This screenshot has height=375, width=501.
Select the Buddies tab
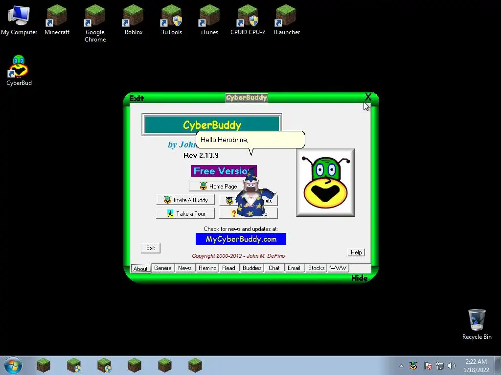click(x=252, y=268)
